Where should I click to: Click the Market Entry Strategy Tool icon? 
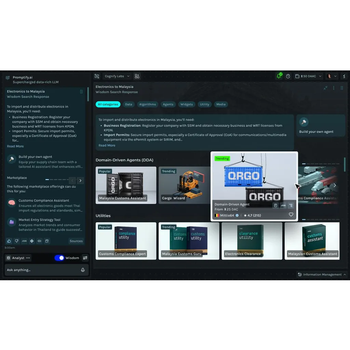12,222
